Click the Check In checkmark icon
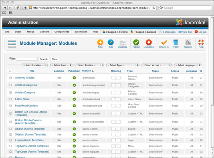The height and width of the screenshot is (158, 214). point(164,42)
